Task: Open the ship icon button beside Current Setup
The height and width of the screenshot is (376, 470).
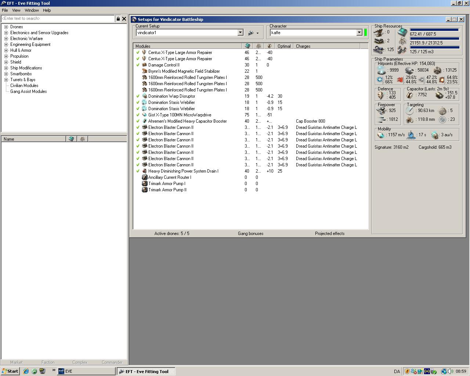Action: point(253,33)
